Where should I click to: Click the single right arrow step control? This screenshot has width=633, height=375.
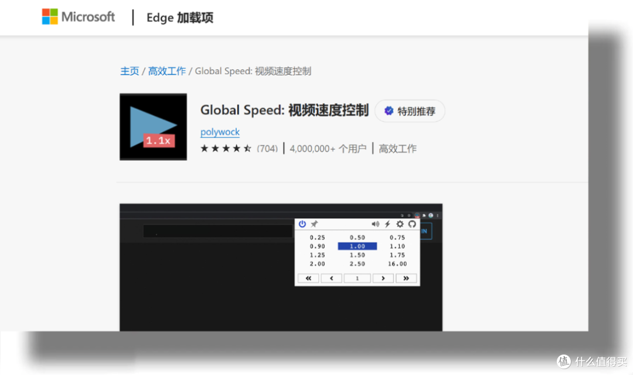[383, 278]
